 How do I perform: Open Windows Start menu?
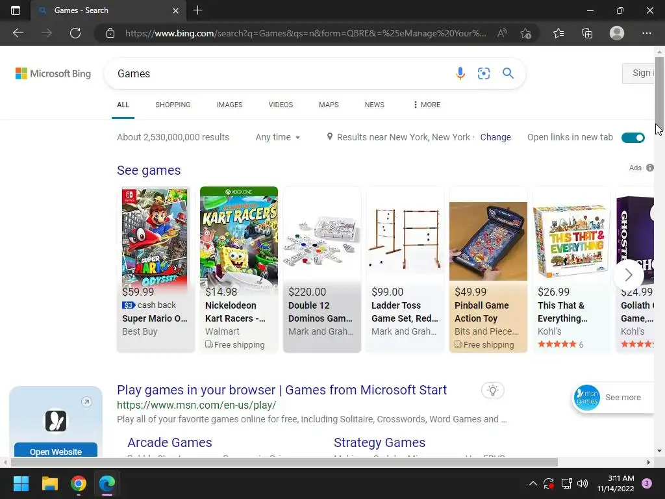point(21,483)
